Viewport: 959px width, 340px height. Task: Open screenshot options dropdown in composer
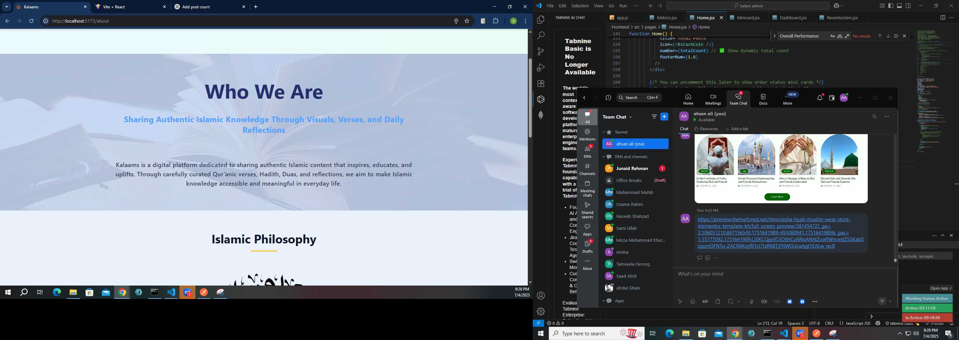point(739,301)
